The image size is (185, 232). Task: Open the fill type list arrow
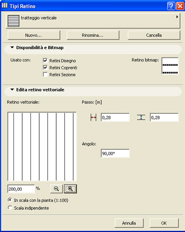click(177, 17)
